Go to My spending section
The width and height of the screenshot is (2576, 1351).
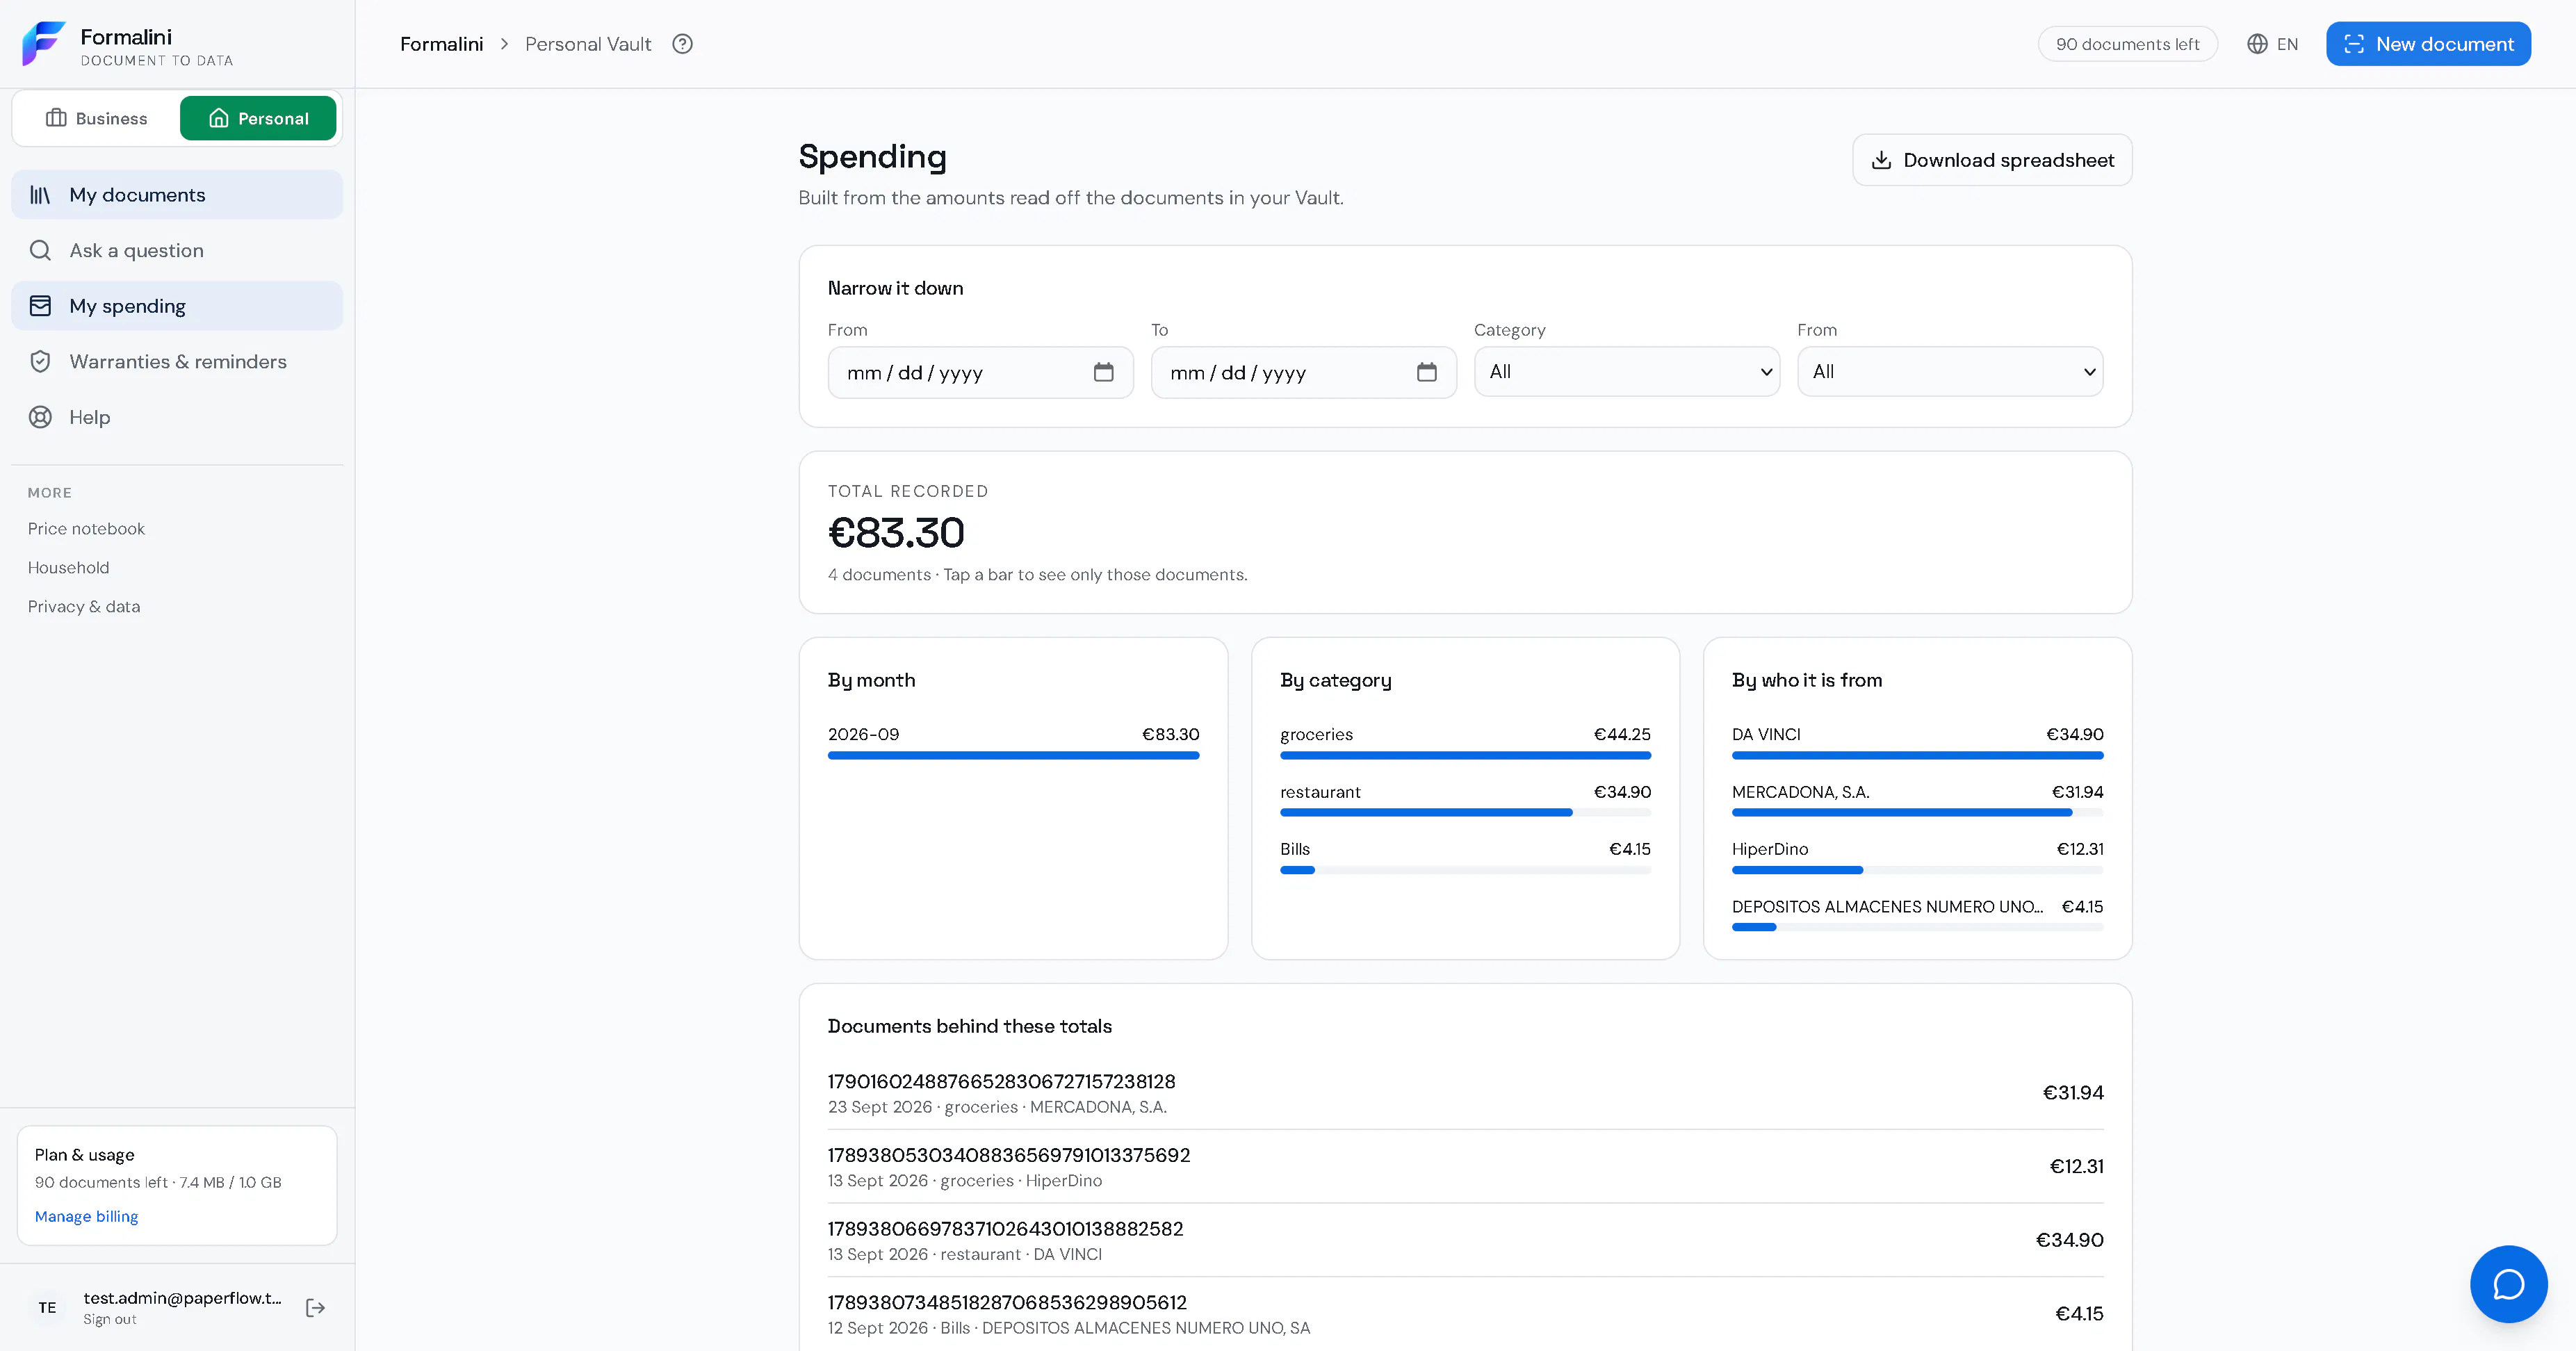click(x=177, y=306)
